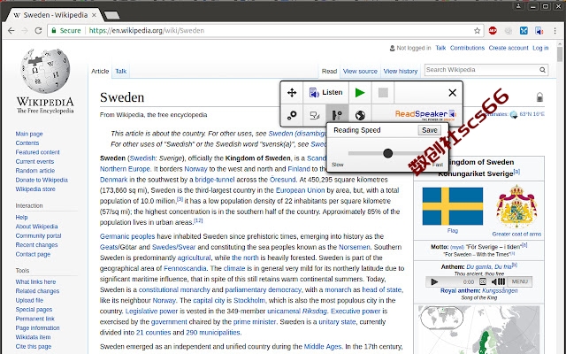The width and height of the screenshot is (566, 354).
Task: Select the Sweden - Wikipedia browser tab
Action: tap(52, 15)
